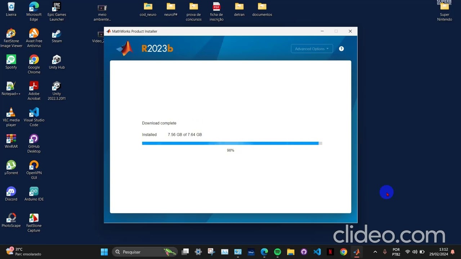Image resolution: width=461 pixels, height=259 pixels.
Task: Open the Super Nintendo desktop folder
Action: point(444,12)
